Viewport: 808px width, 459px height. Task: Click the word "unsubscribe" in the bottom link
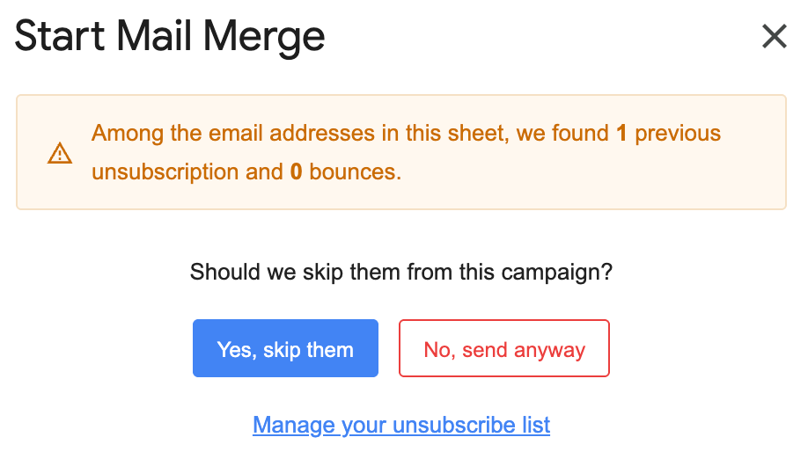(x=448, y=426)
